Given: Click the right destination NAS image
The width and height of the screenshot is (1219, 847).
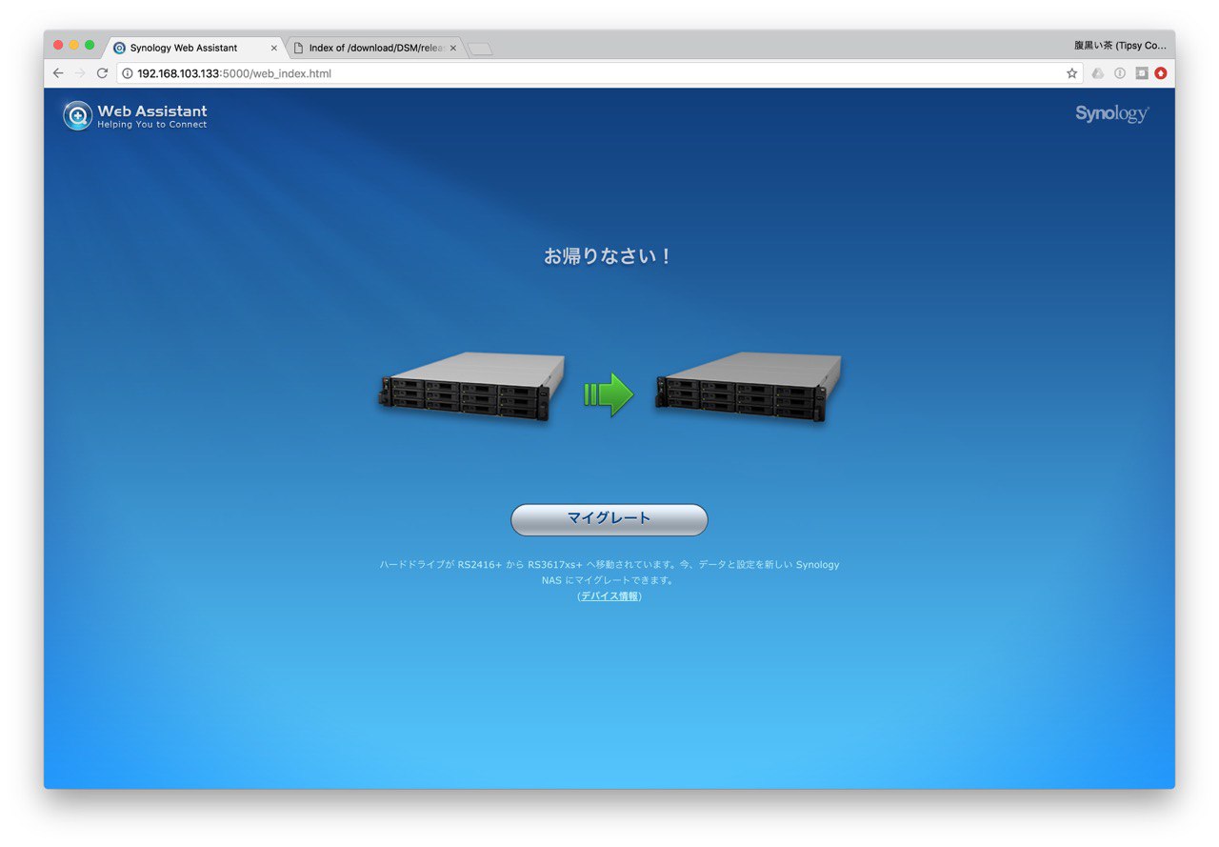Looking at the screenshot, I should coord(749,387).
